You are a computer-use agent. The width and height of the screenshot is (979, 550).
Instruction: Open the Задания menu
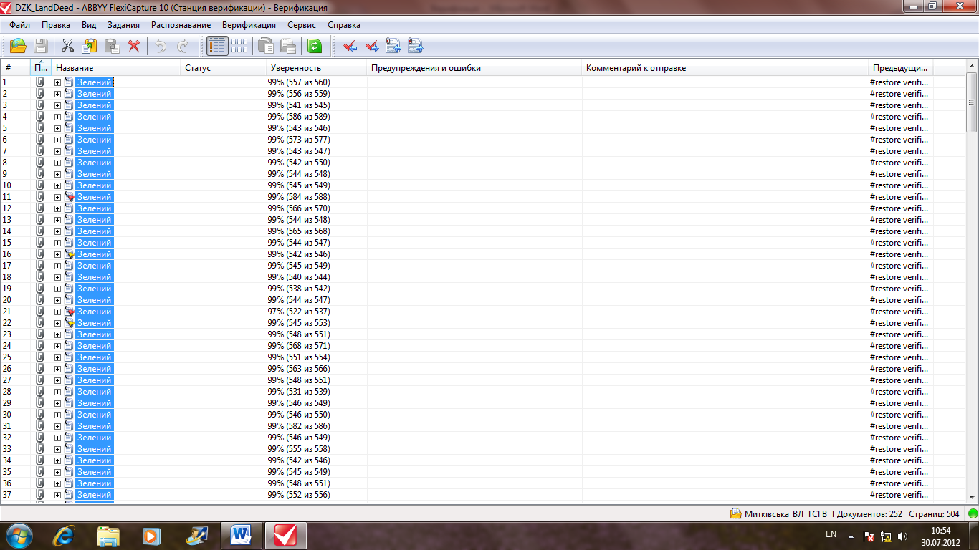(123, 25)
